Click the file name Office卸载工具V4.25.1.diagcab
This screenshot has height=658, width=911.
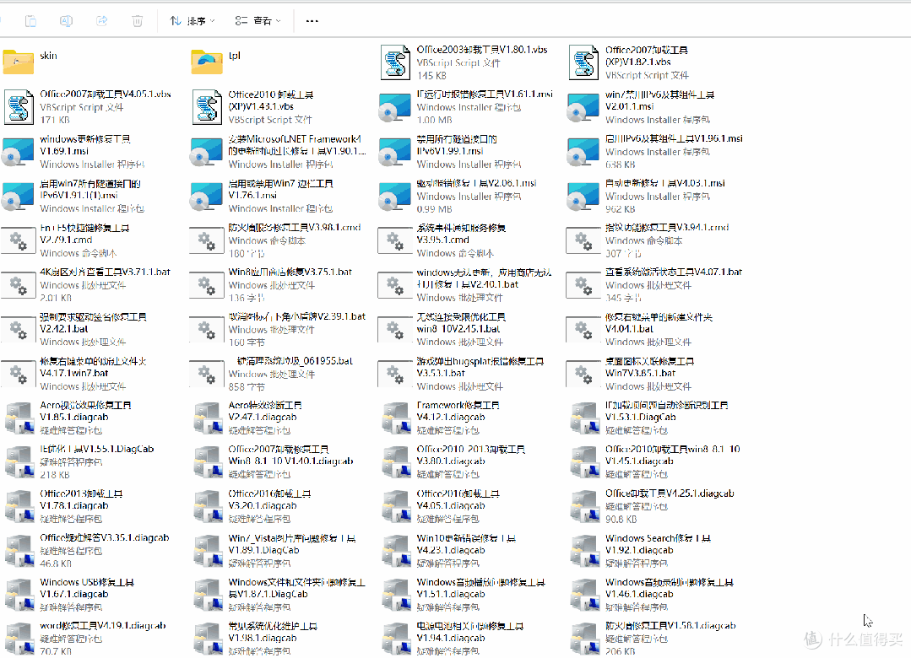coord(670,493)
